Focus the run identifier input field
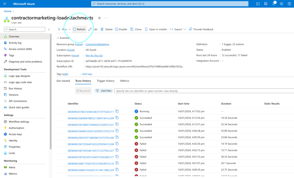294x178 pixels. 204,91
